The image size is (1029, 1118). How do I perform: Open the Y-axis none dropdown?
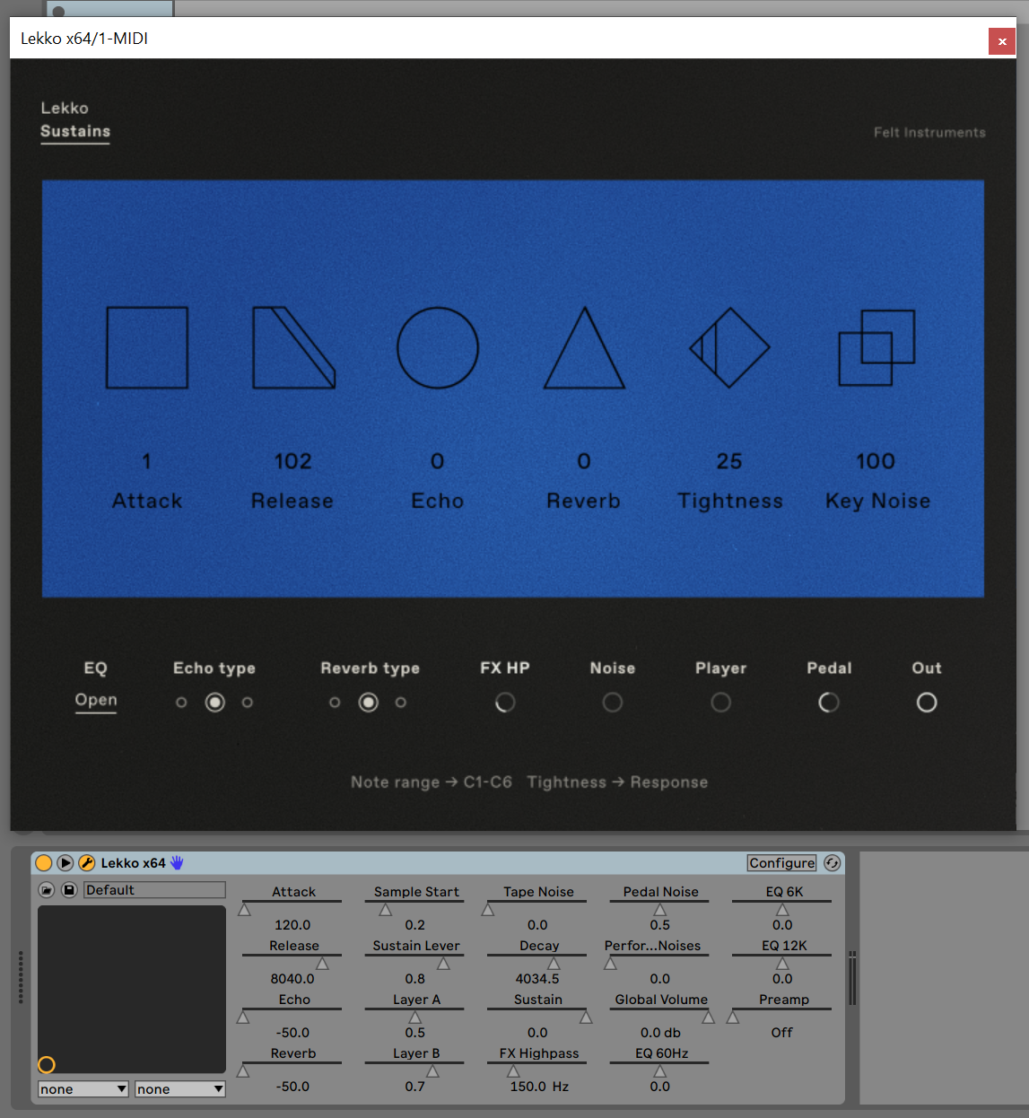coord(180,1089)
